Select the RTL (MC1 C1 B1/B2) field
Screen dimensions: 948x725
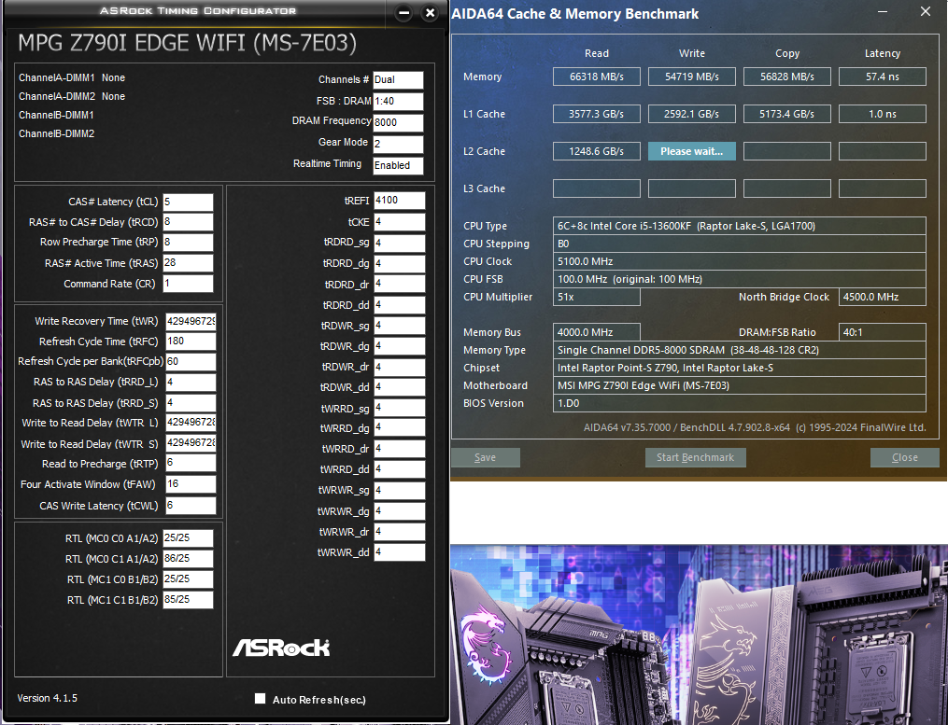point(188,600)
